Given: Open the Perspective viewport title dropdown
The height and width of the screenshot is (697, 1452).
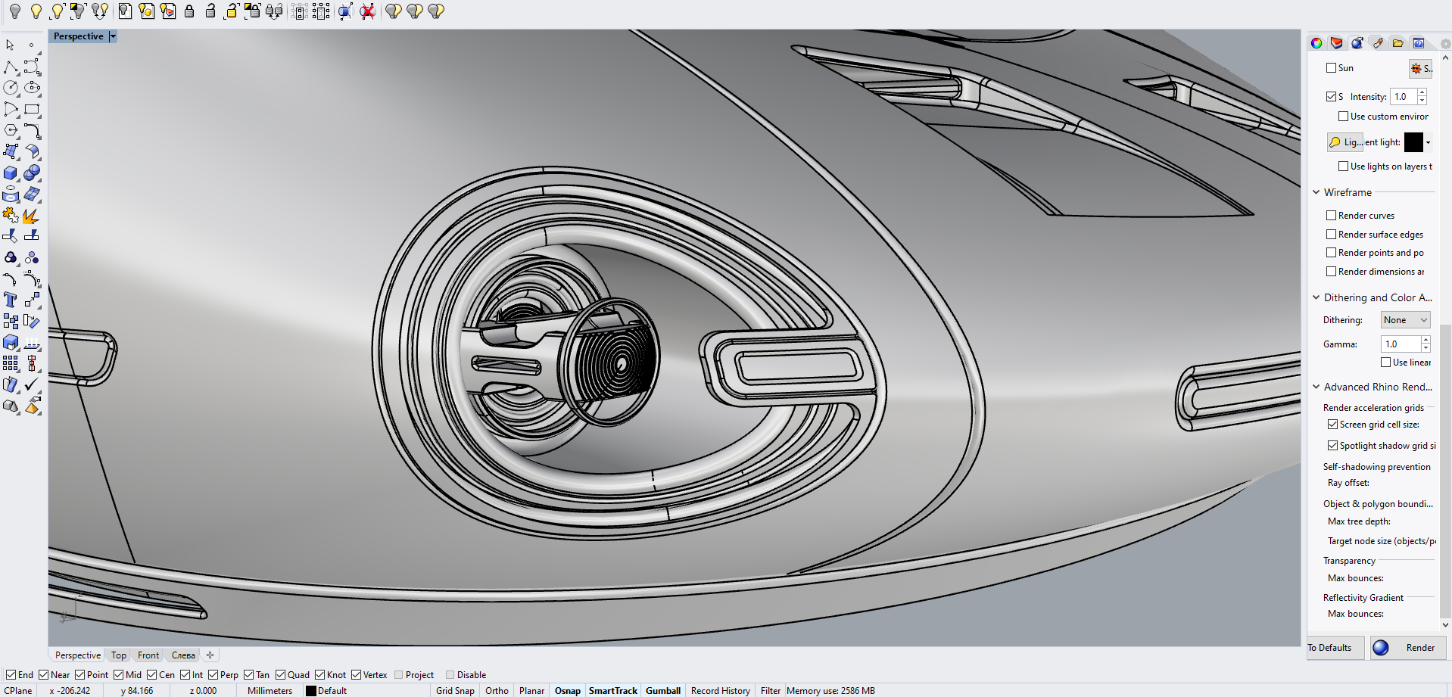Looking at the screenshot, I should [113, 36].
